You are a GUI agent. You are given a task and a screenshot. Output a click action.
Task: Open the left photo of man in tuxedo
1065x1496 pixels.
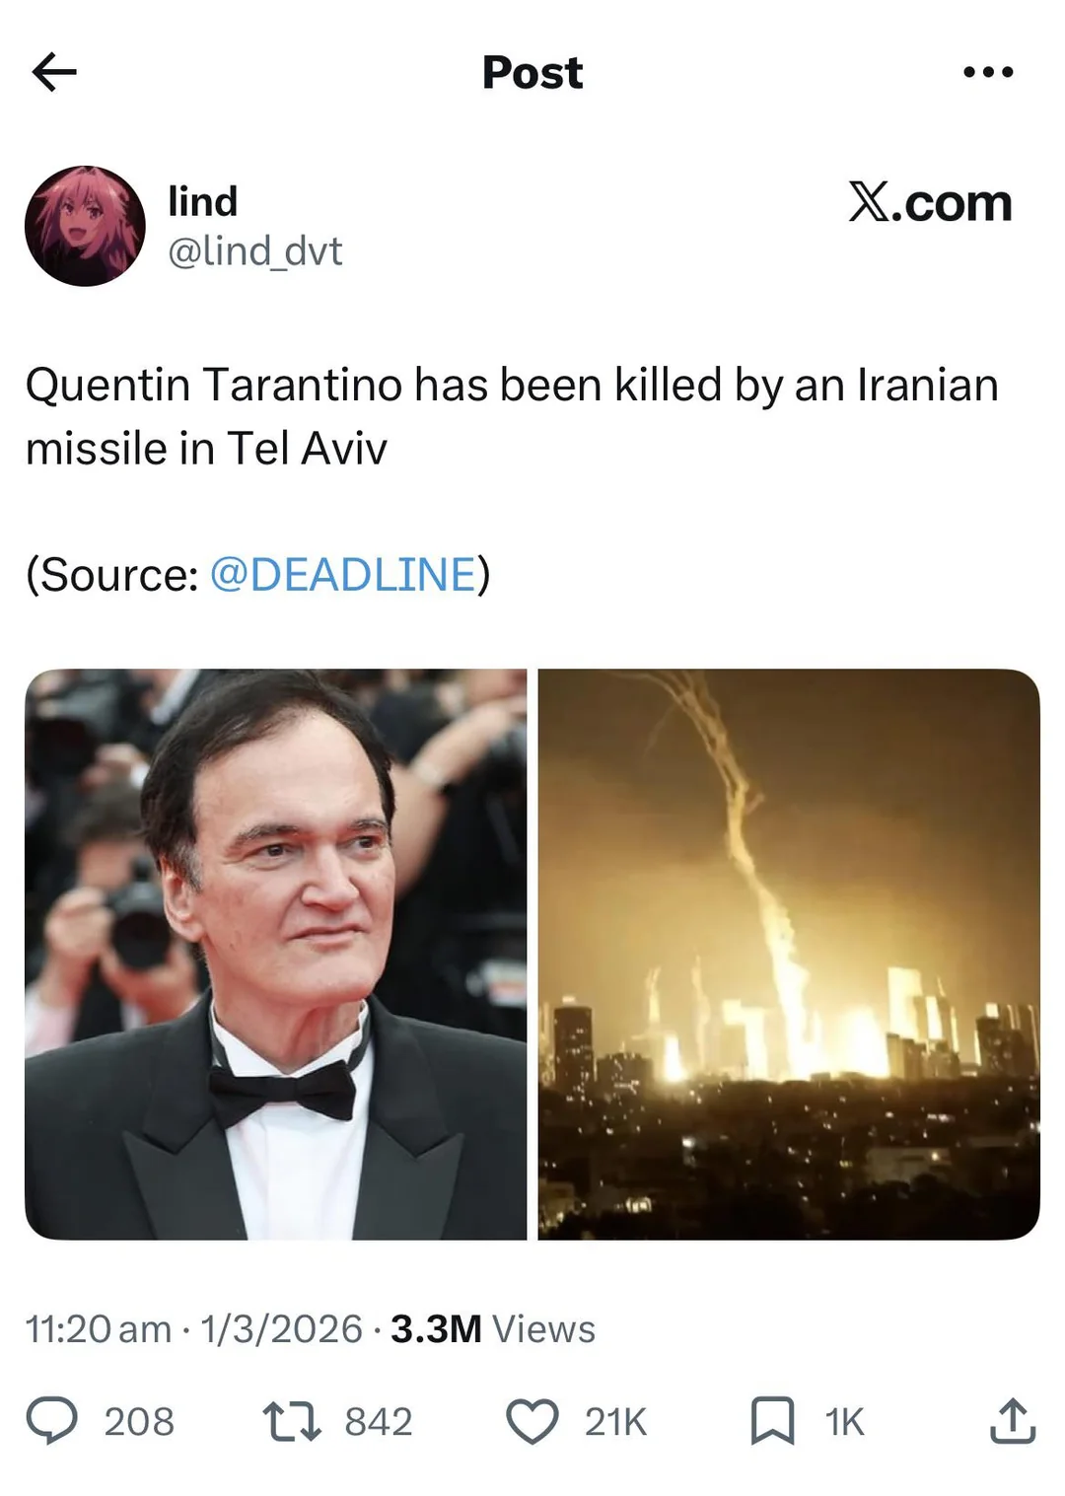pos(276,954)
